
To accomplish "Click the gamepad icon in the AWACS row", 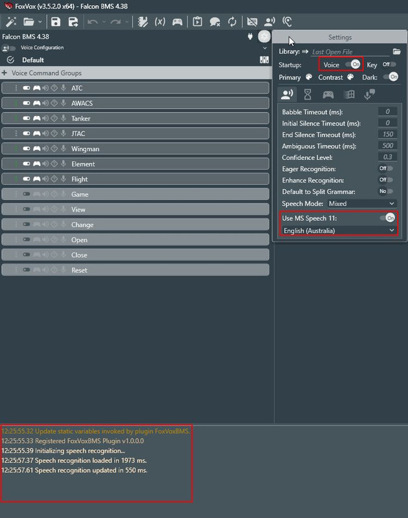I will (37, 103).
